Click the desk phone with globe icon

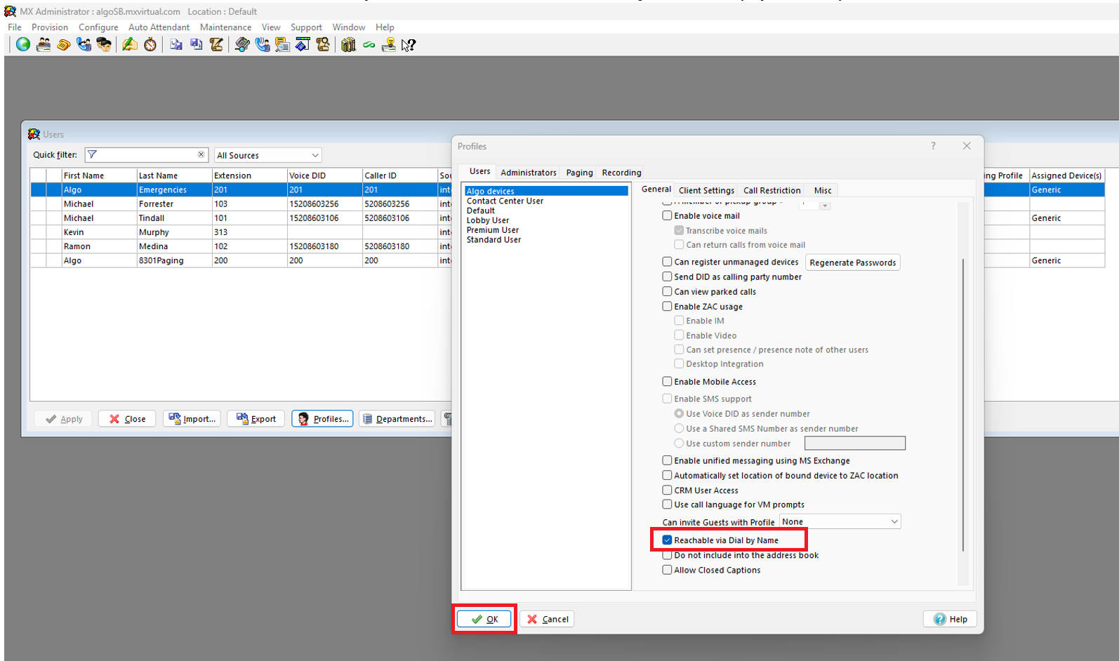pyautogui.click(x=242, y=45)
